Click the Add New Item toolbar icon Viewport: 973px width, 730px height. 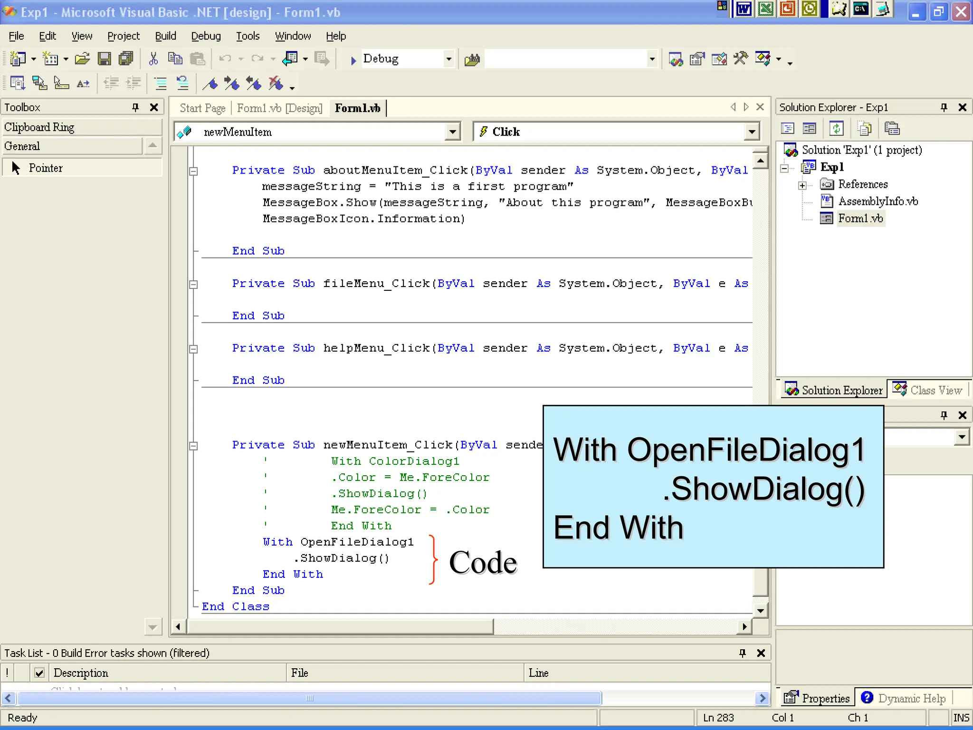coord(50,59)
